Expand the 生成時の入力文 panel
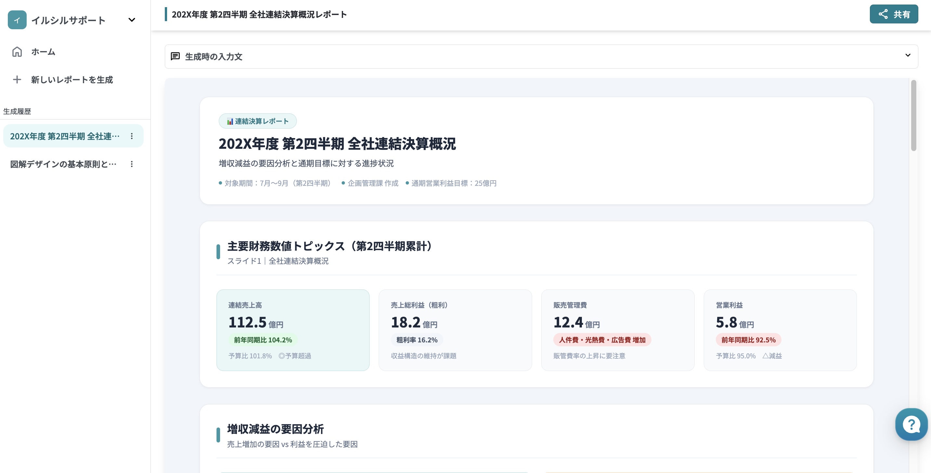This screenshot has height=473, width=931. point(541,56)
